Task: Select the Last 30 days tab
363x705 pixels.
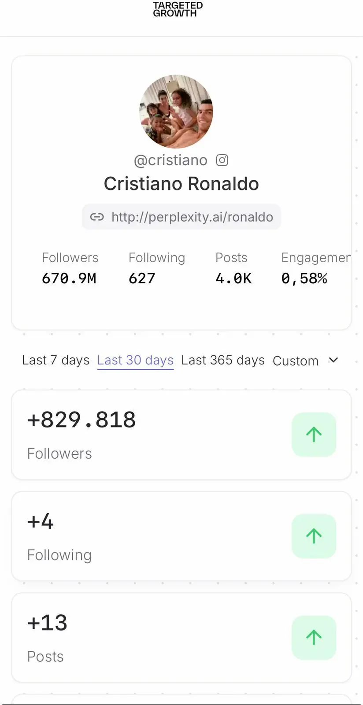Action: 135,360
